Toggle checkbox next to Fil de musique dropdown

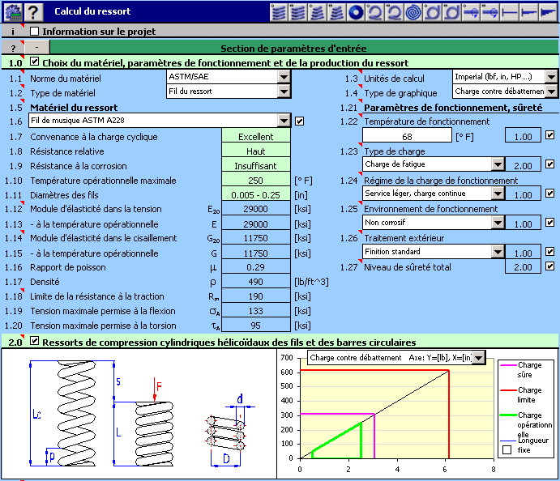(x=299, y=121)
